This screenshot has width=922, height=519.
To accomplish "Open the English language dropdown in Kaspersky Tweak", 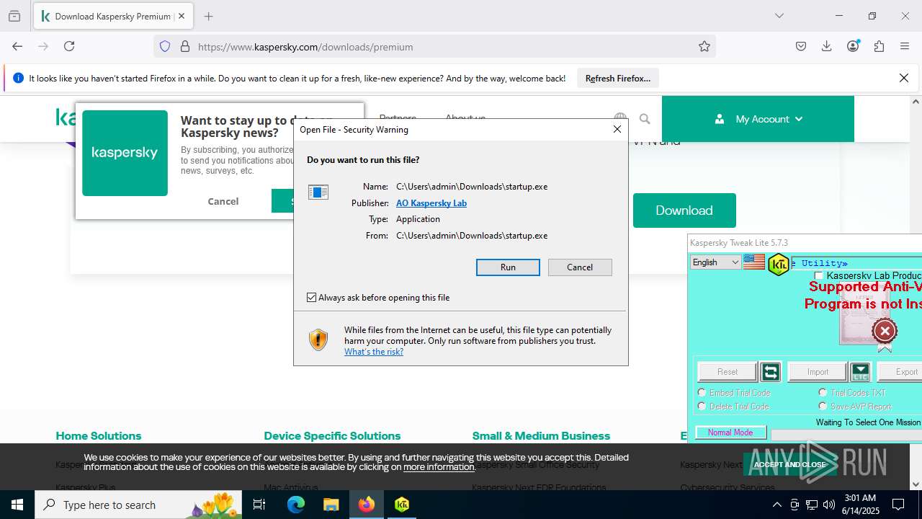I will (x=715, y=262).
